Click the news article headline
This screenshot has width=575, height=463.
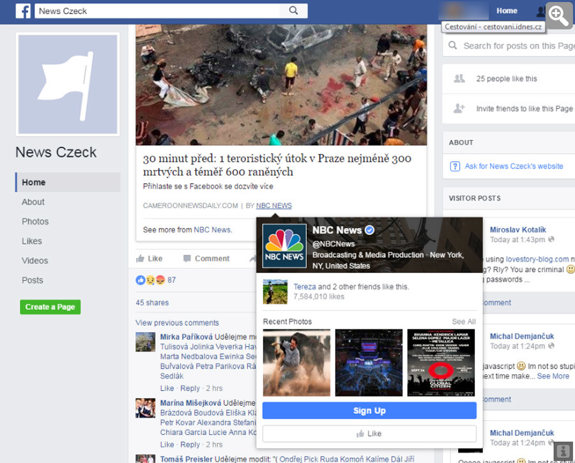tap(277, 165)
